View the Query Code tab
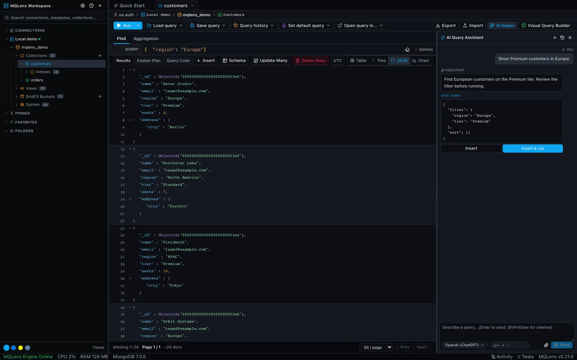This screenshot has height=360, width=577. 178,60
